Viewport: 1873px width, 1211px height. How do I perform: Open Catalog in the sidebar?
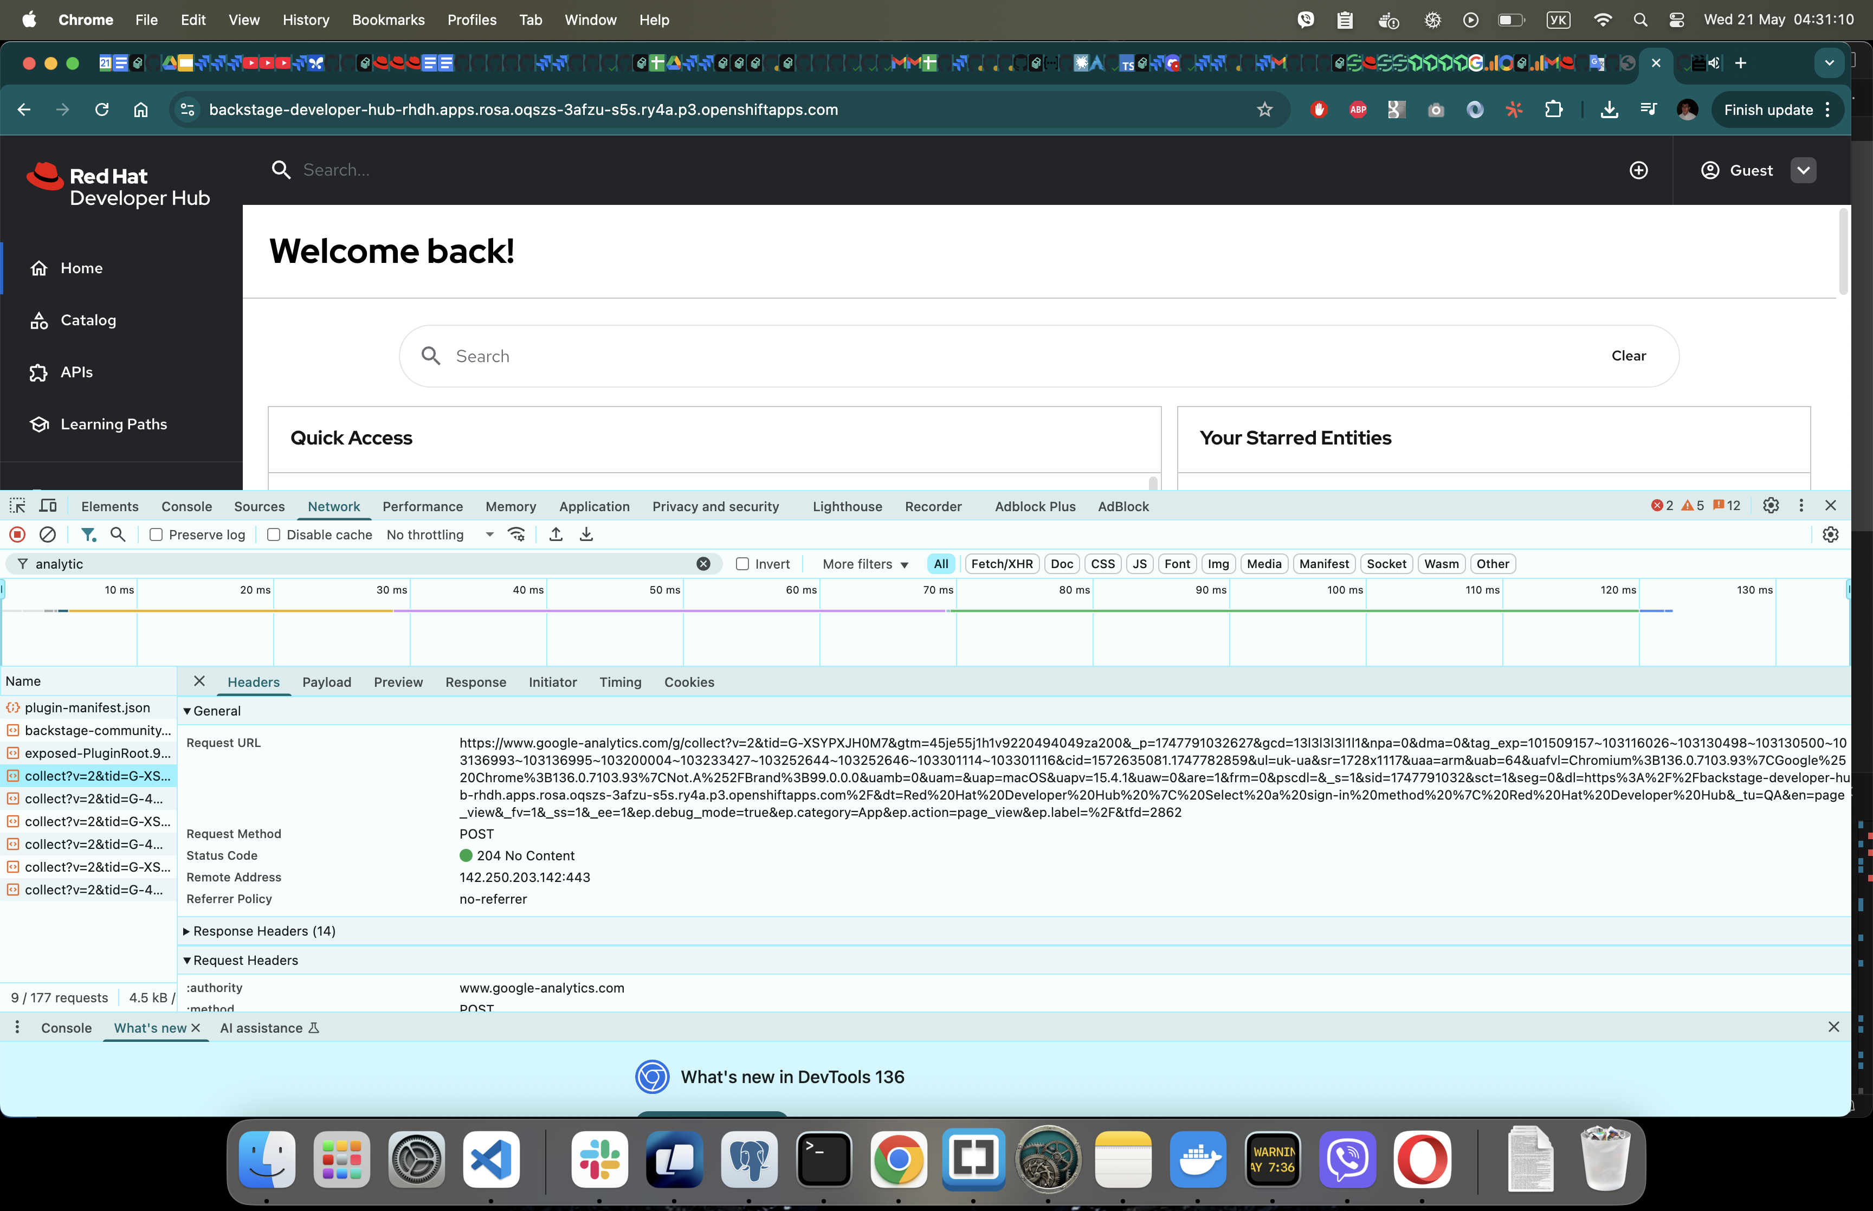click(88, 320)
